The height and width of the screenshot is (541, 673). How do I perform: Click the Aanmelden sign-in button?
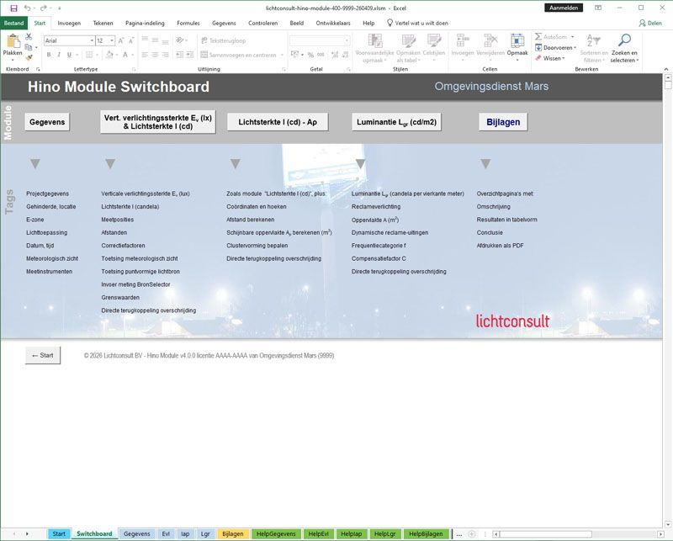(x=564, y=8)
